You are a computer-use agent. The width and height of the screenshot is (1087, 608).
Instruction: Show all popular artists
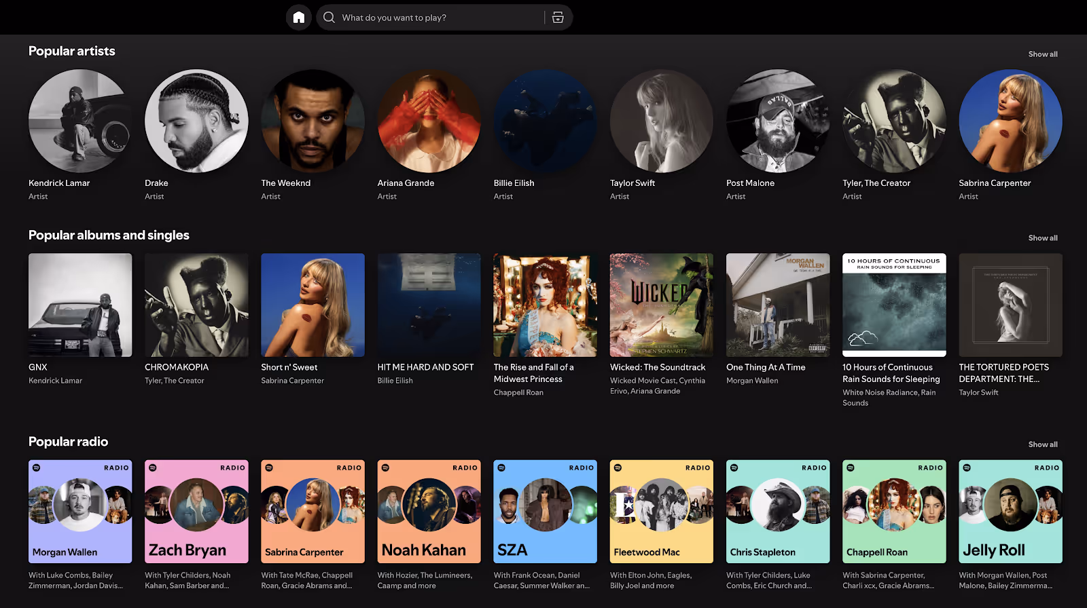[1043, 54]
